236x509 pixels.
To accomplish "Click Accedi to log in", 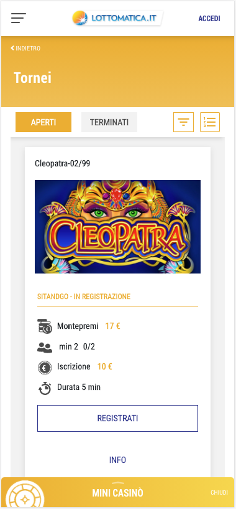I will [209, 19].
